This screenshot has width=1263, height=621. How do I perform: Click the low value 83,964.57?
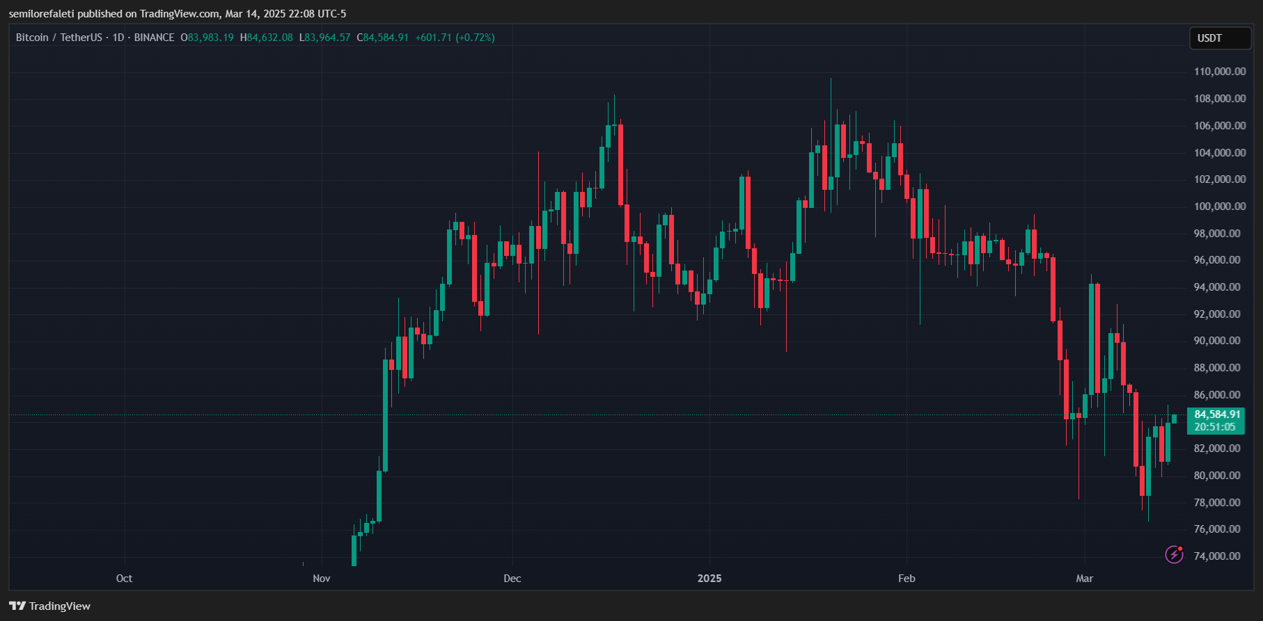[x=328, y=38]
